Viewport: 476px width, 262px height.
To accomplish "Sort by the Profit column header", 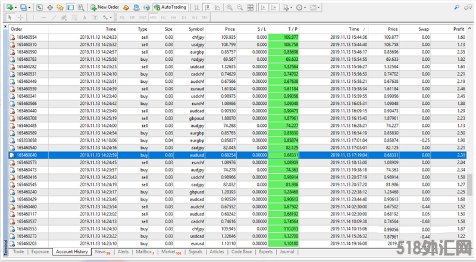I will point(456,29).
